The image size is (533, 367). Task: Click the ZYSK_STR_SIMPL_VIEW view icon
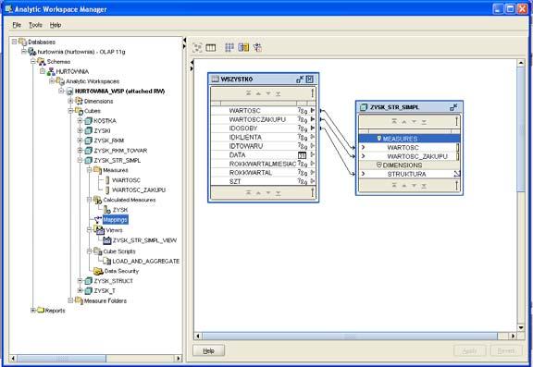107,240
